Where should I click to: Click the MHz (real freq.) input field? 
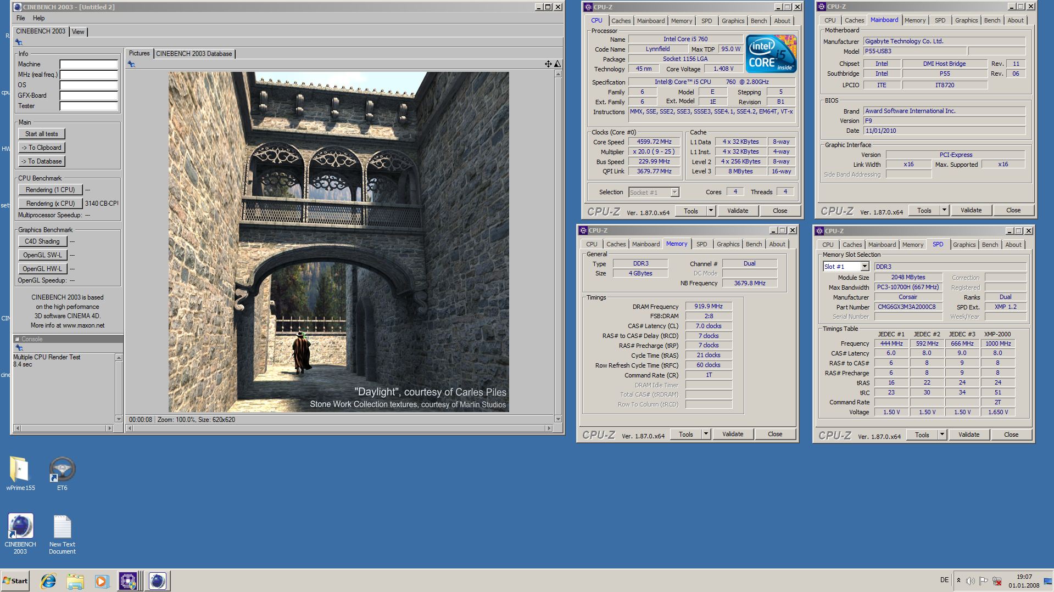pos(88,75)
